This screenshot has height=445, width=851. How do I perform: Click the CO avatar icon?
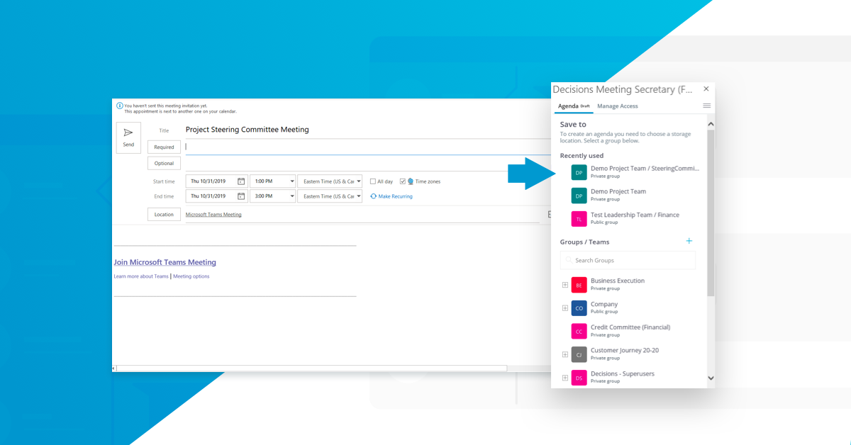579,308
